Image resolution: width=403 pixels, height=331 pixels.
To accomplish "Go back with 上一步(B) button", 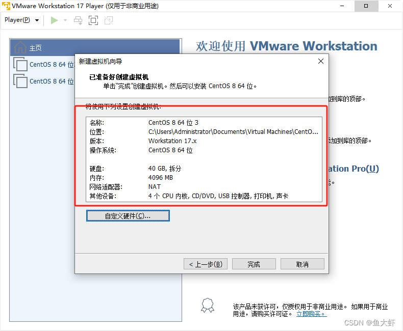I will point(206,264).
